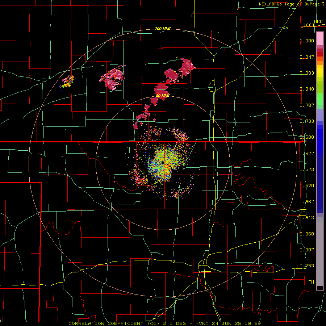Select the 0.467 legend value

click(x=307, y=202)
